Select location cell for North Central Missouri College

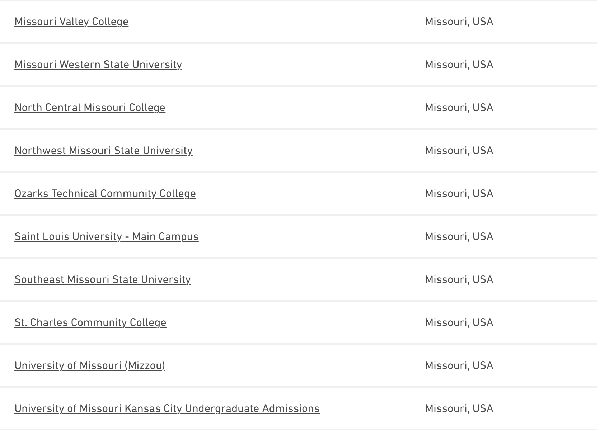tap(459, 107)
